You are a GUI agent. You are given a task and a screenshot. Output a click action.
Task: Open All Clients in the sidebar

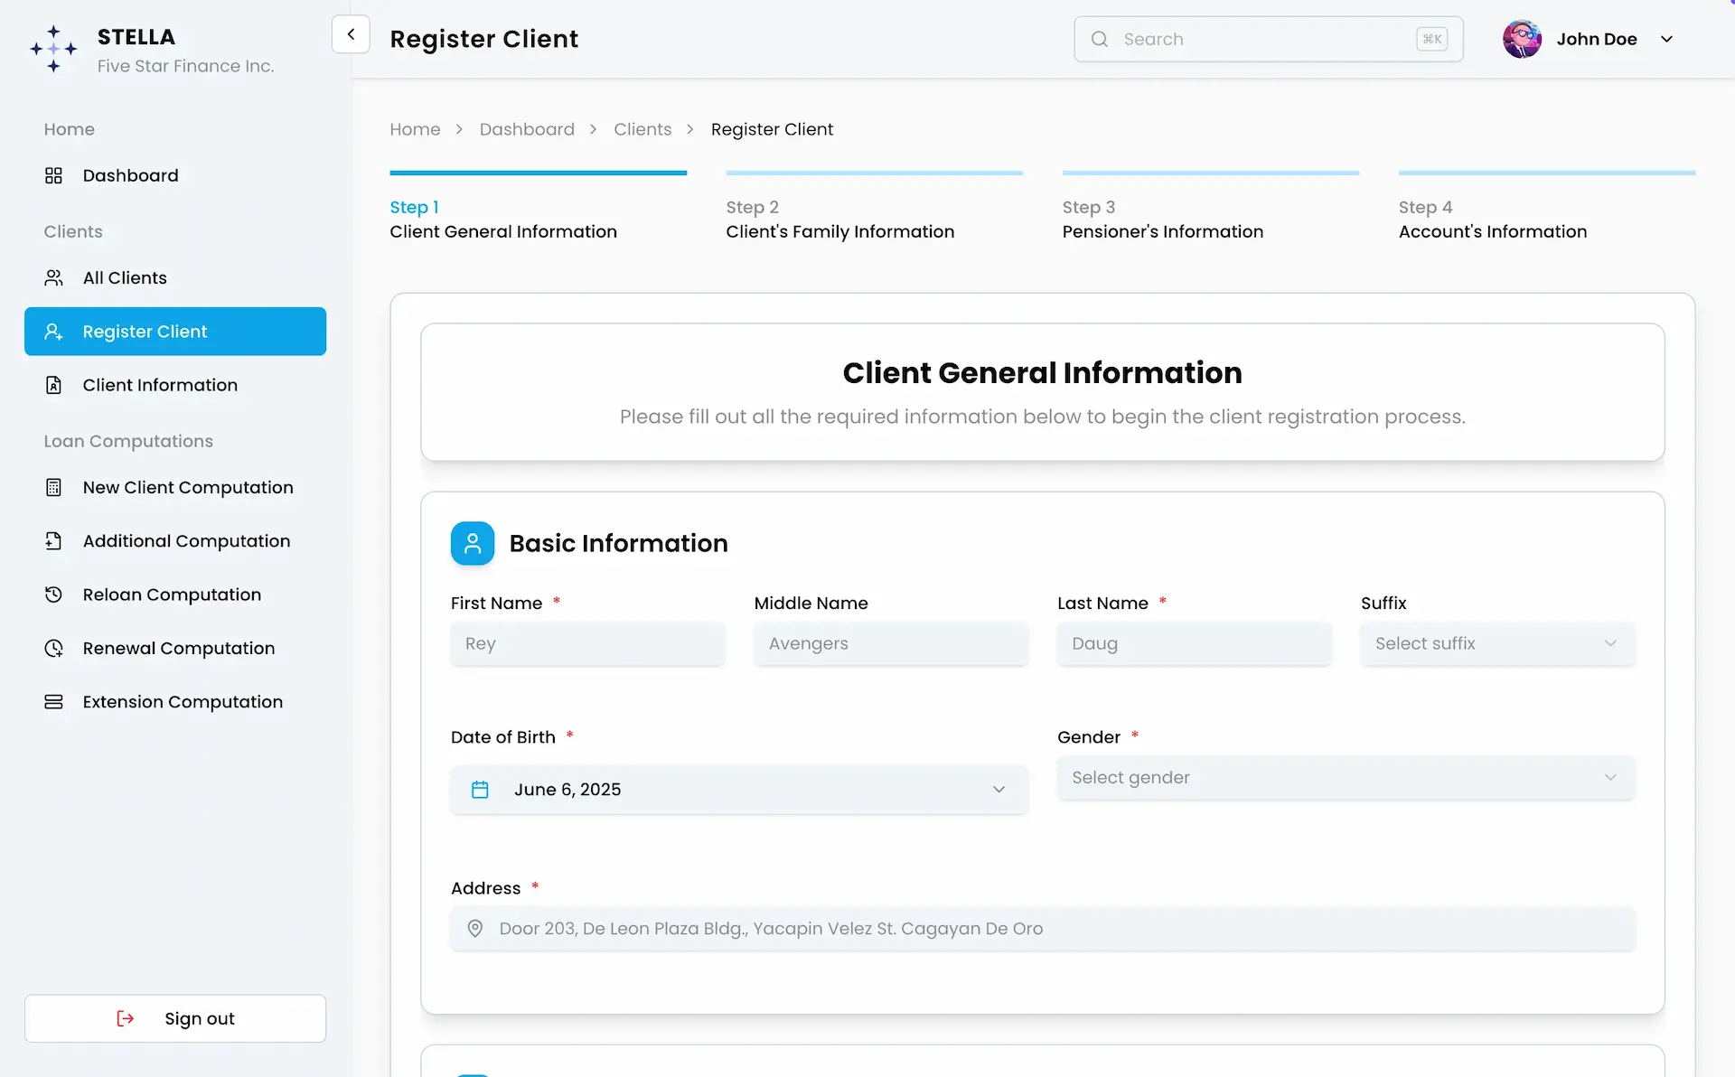175,277
